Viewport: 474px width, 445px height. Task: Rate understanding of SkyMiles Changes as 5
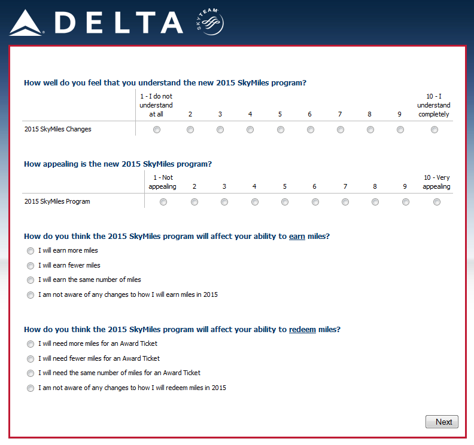(281, 130)
